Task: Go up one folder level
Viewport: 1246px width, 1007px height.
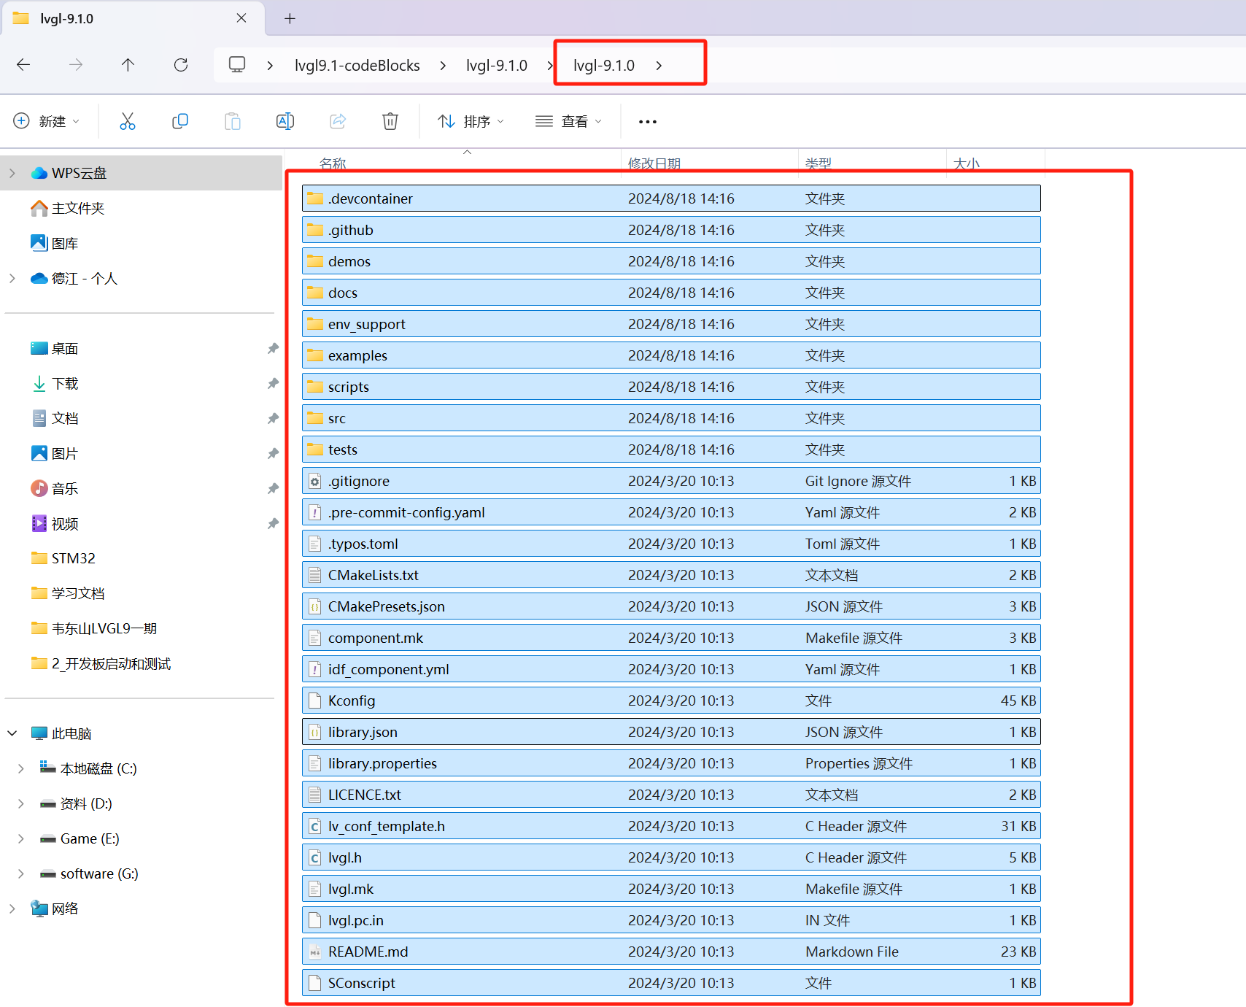Action: coord(128,65)
